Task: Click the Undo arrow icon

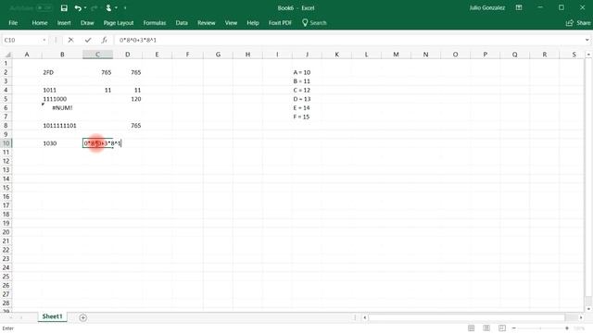Action: pos(78,8)
